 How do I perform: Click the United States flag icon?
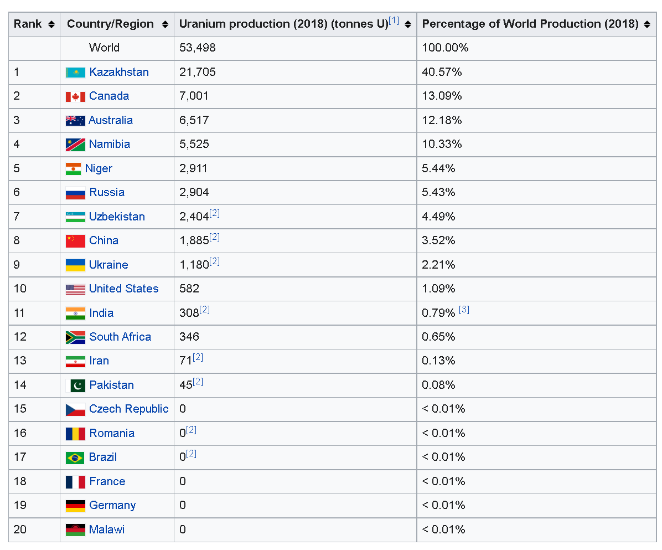pyautogui.click(x=75, y=289)
